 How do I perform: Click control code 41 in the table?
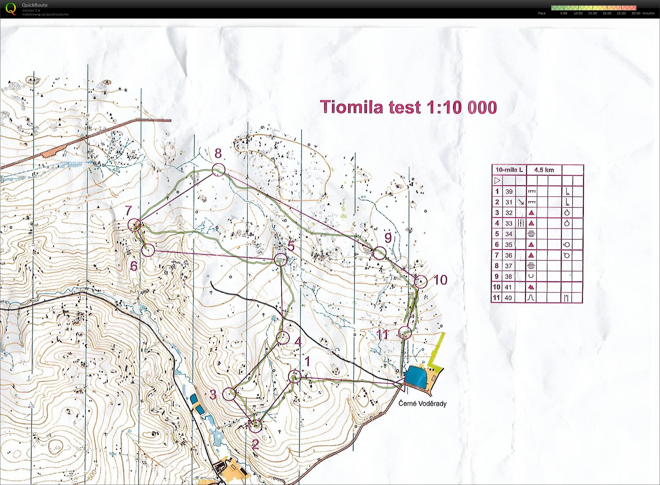(x=509, y=287)
